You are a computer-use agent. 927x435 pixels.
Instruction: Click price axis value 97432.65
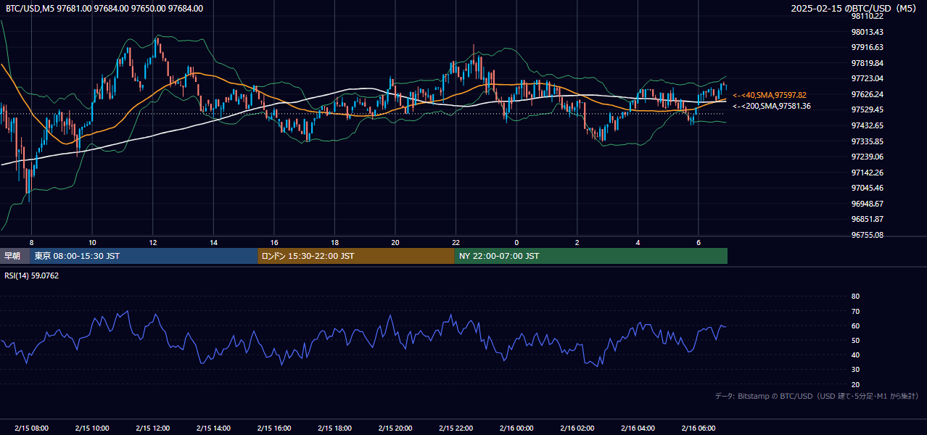pyautogui.click(x=867, y=125)
